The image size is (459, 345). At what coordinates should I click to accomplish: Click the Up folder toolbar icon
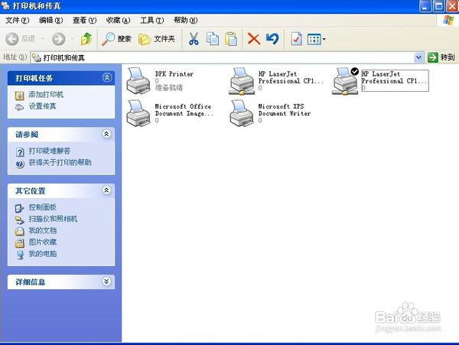tap(86, 39)
